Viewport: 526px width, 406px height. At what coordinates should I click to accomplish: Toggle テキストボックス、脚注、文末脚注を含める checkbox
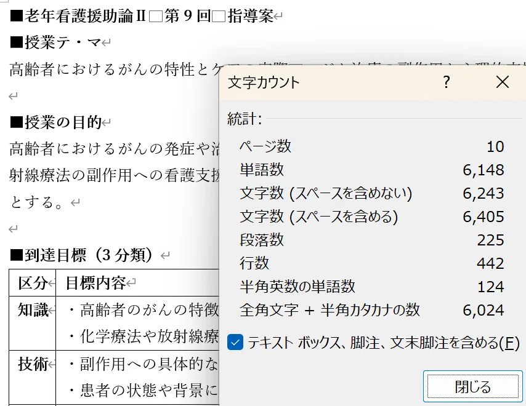pos(236,343)
